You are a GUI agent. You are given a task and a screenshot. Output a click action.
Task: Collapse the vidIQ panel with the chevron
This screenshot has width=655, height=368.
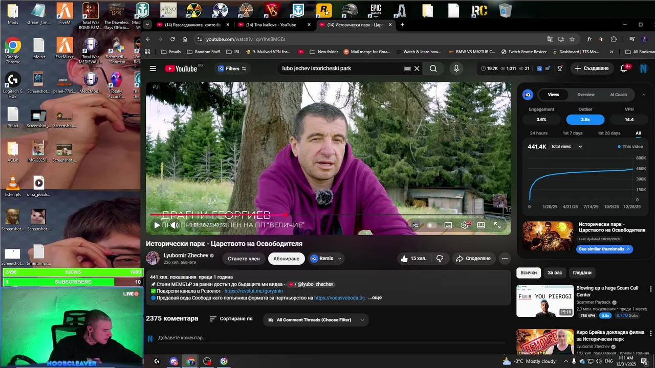(643, 95)
